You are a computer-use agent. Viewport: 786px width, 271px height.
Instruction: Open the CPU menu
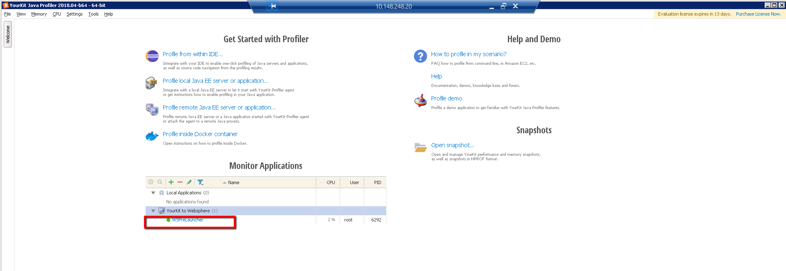point(57,14)
